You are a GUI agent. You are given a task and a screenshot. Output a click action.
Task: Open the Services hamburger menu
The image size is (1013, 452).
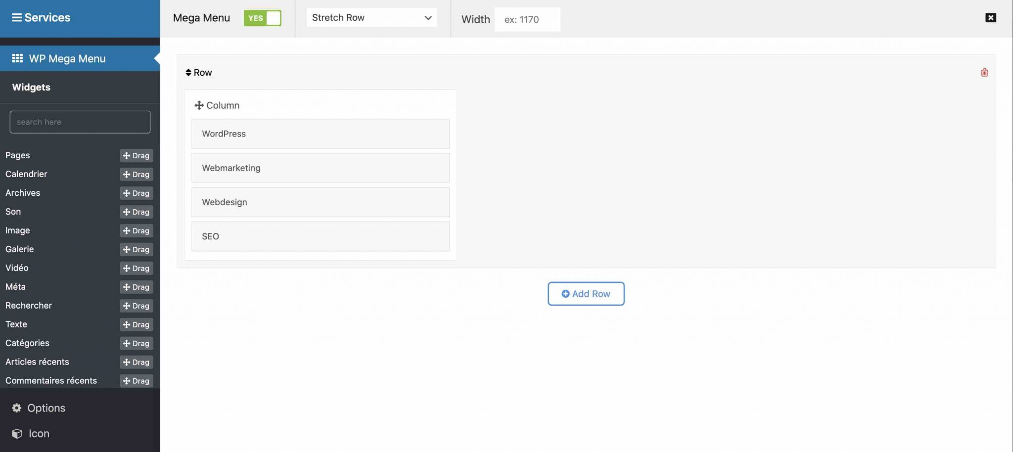coord(17,17)
